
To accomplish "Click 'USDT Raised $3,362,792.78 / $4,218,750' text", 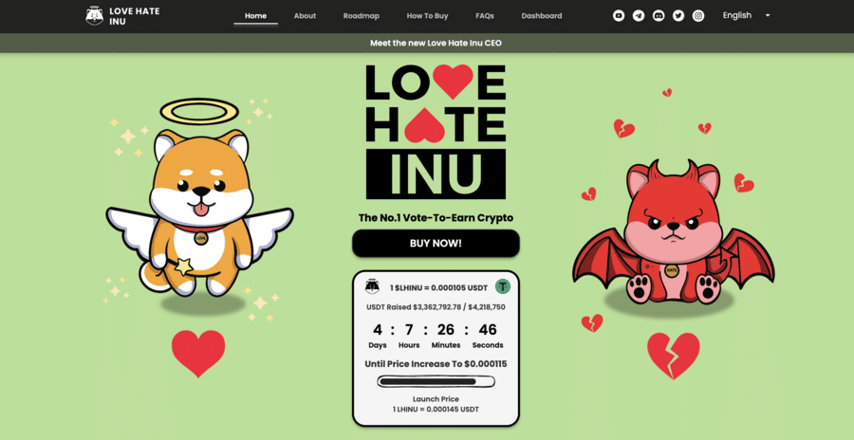I will pyautogui.click(x=436, y=307).
